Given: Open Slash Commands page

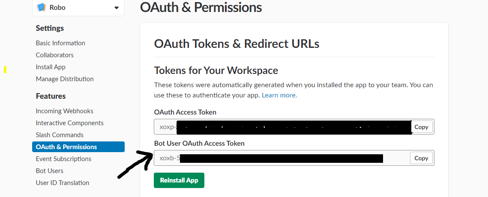Looking at the screenshot, I should coord(60,135).
